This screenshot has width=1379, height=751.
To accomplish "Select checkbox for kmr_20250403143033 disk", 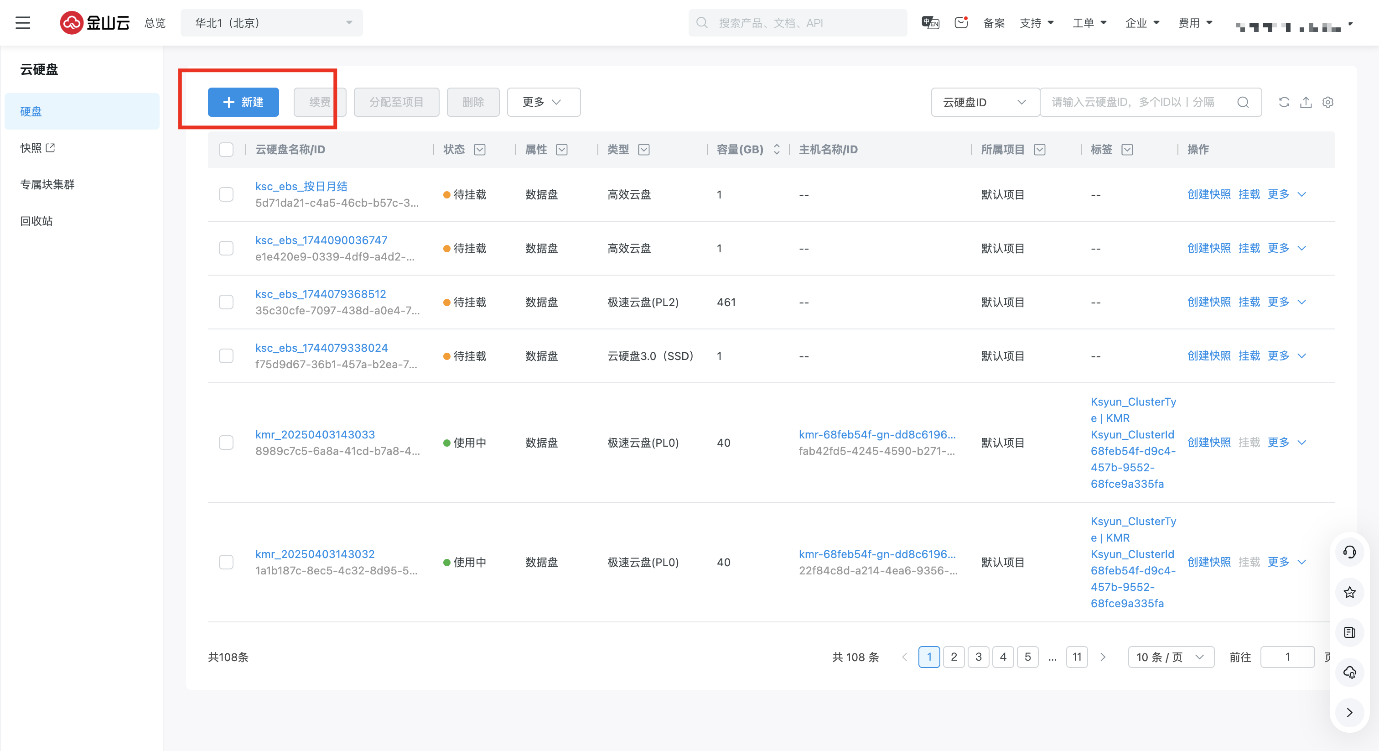I will click(x=226, y=443).
